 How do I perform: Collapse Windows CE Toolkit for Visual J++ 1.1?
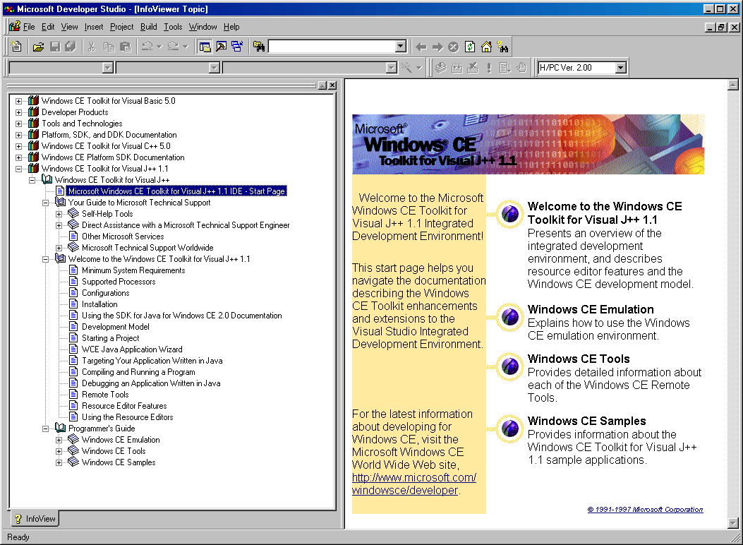click(18, 169)
